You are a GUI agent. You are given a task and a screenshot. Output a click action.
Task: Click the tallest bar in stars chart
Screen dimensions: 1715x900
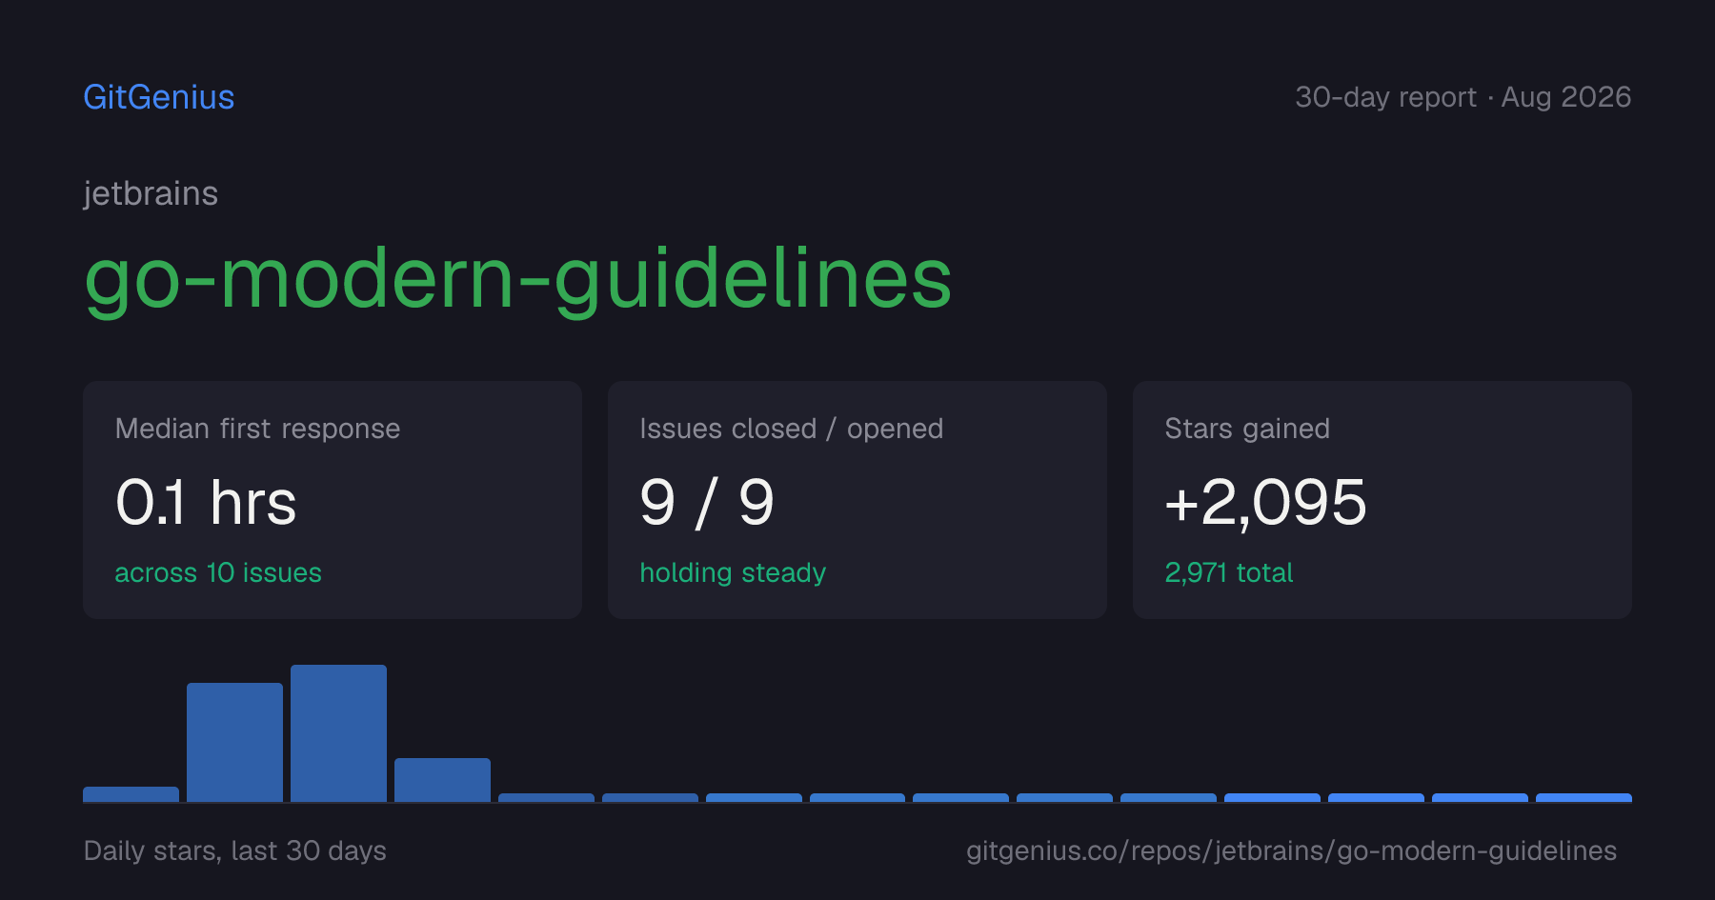point(338,733)
